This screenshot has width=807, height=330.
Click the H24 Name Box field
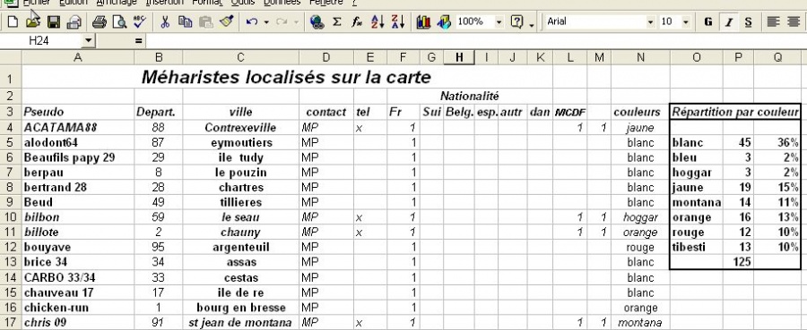pos(41,41)
